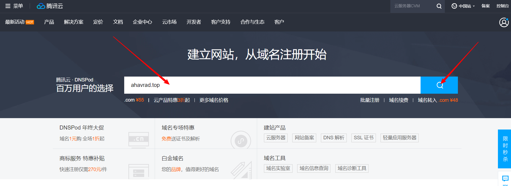Screen dimensions: 511x186
Task: Click 免费送证书及解析 text
Action: [181, 139]
